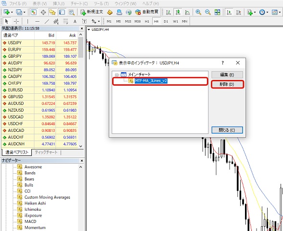This screenshot has height=231, width=283.
Task: Select the candlestick chart type icon
Action: pyautogui.click(x=178, y=12)
